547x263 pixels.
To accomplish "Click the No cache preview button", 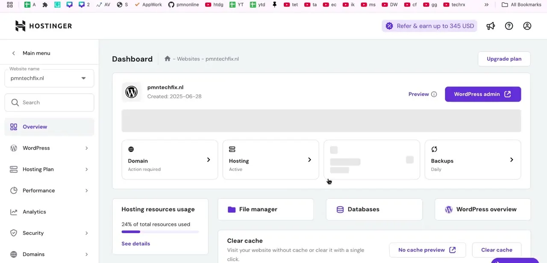I will pos(427,250).
